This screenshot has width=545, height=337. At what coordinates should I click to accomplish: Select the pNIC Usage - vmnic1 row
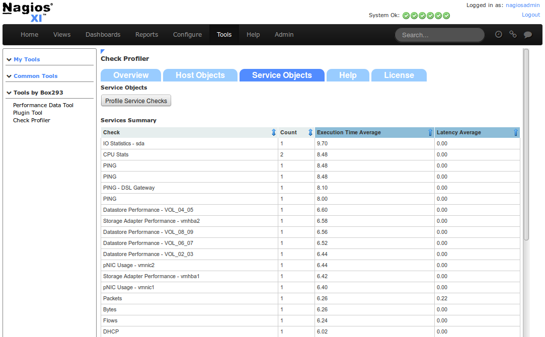(310, 287)
